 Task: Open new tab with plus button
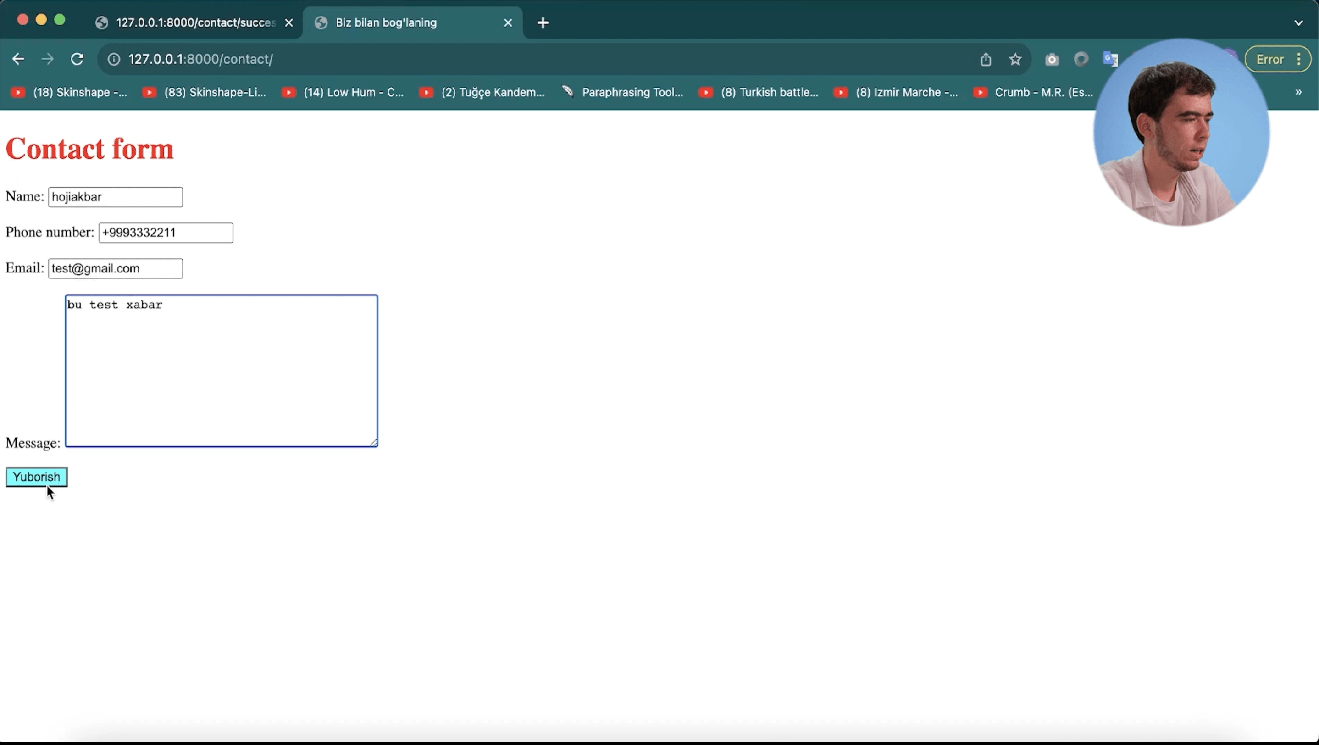coord(543,22)
